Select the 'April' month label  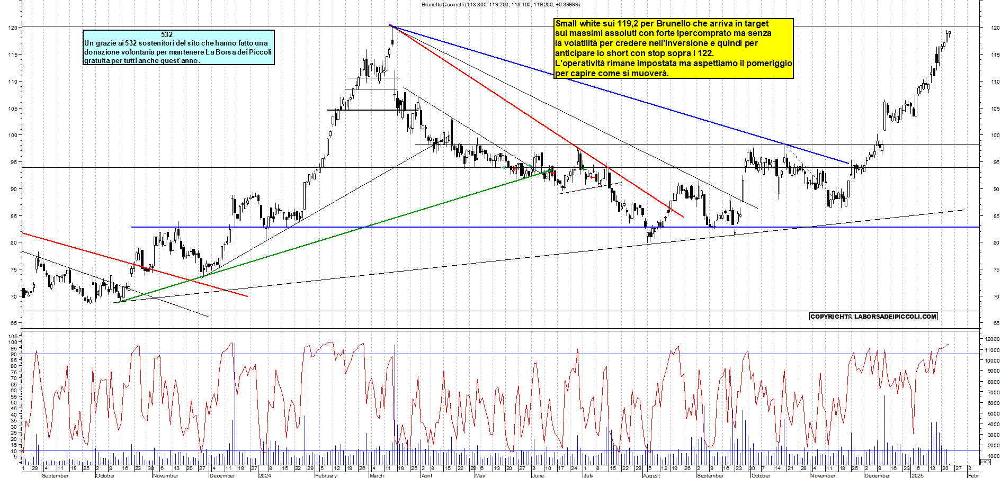tap(426, 475)
